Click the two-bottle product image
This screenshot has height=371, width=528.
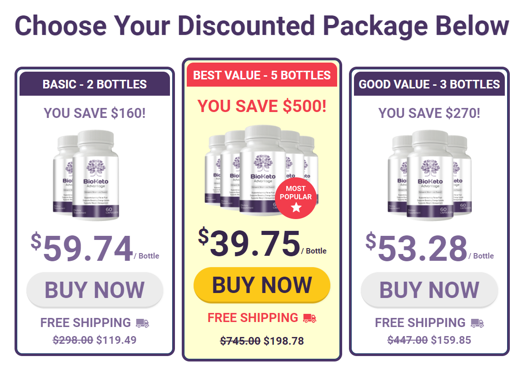tap(86, 176)
